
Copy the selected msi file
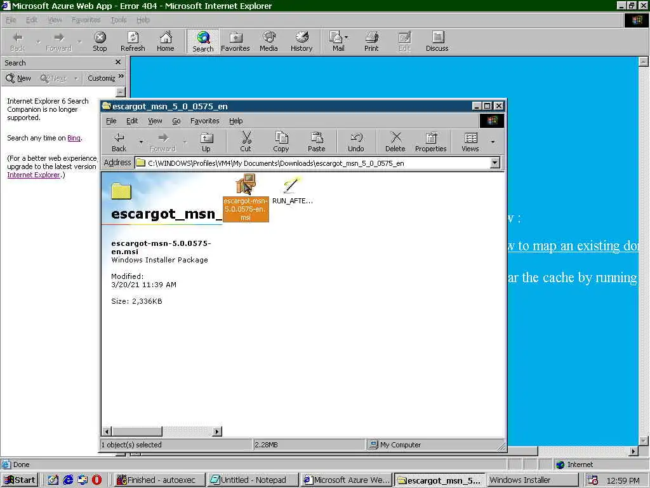[x=281, y=142]
